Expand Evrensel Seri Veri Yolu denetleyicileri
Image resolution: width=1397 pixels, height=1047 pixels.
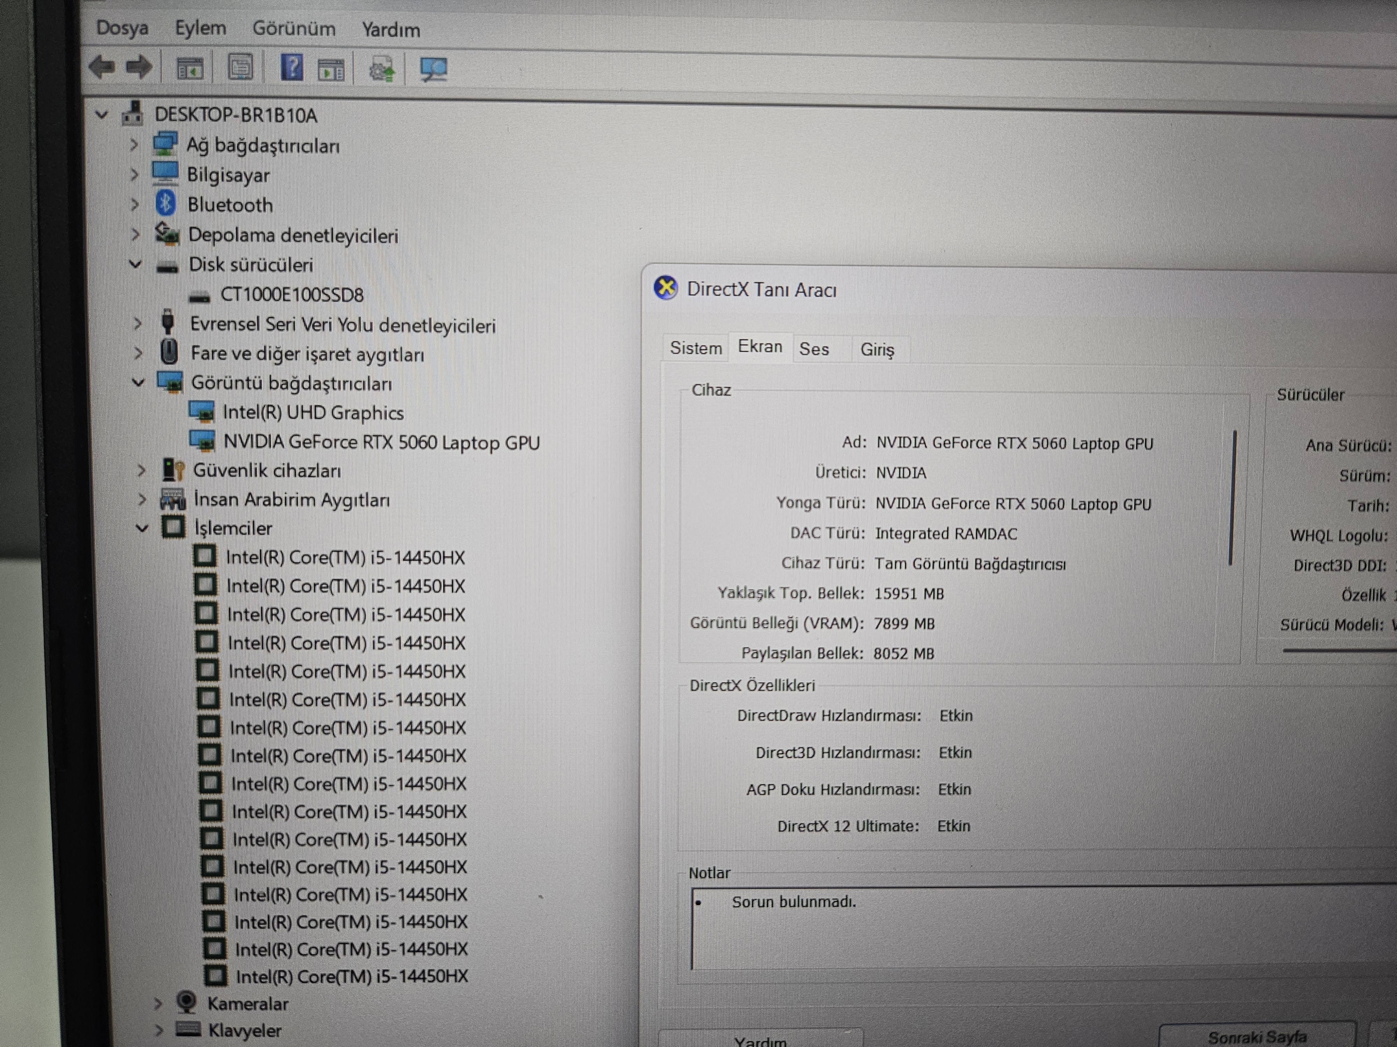coord(138,324)
